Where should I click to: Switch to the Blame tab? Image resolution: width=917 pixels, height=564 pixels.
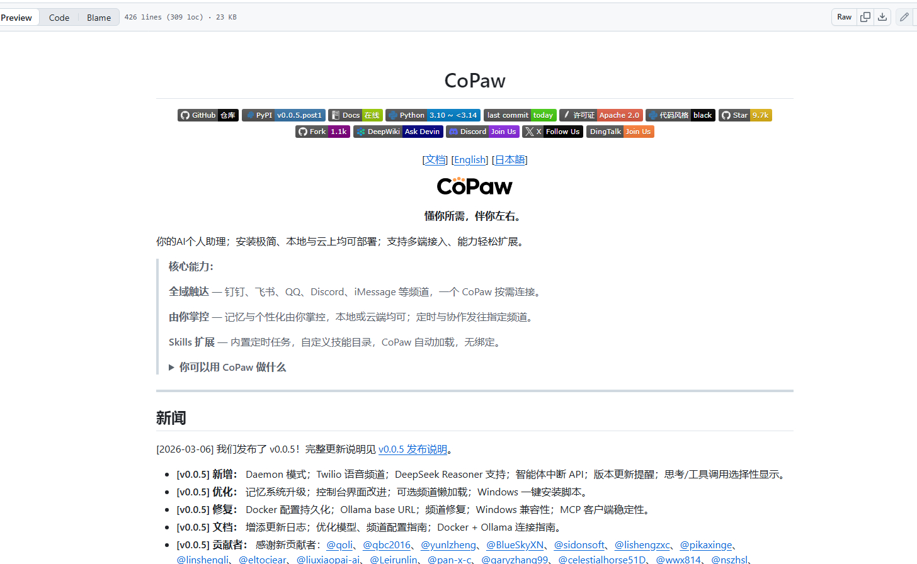(x=99, y=18)
